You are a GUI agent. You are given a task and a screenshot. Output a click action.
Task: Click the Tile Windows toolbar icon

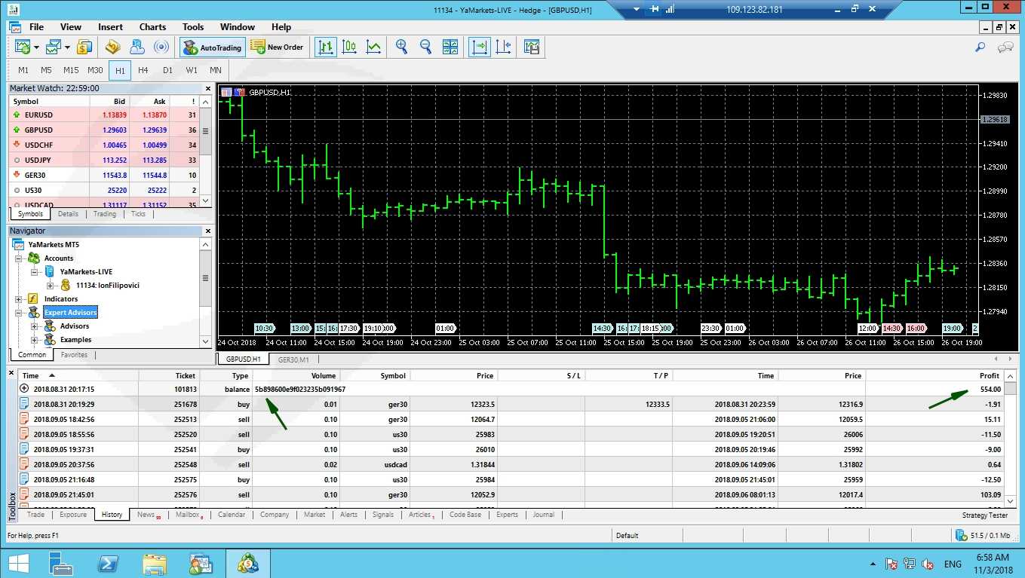click(450, 47)
